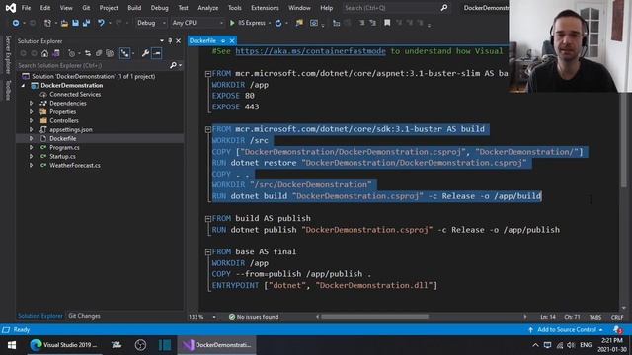Open the File menu
The width and height of the screenshot is (632, 355).
[26, 8]
